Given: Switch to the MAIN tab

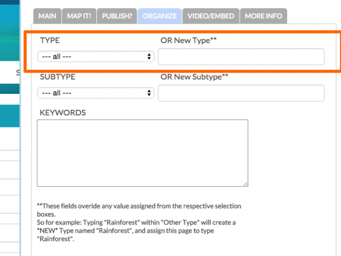Looking at the screenshot, I should [x=47, y=16].
